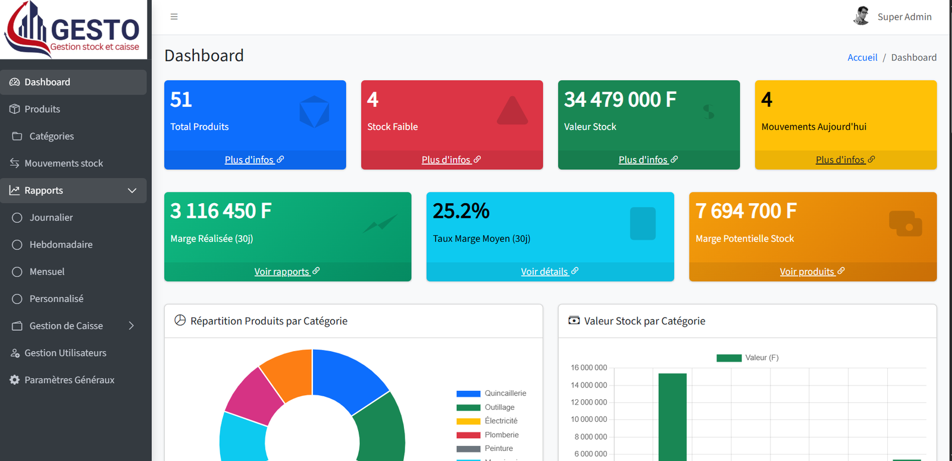The width and height of the screenshot is (952, 461).
Task: Go to Mouvements stock in the sidebar
Action: [x=74, y=163]
